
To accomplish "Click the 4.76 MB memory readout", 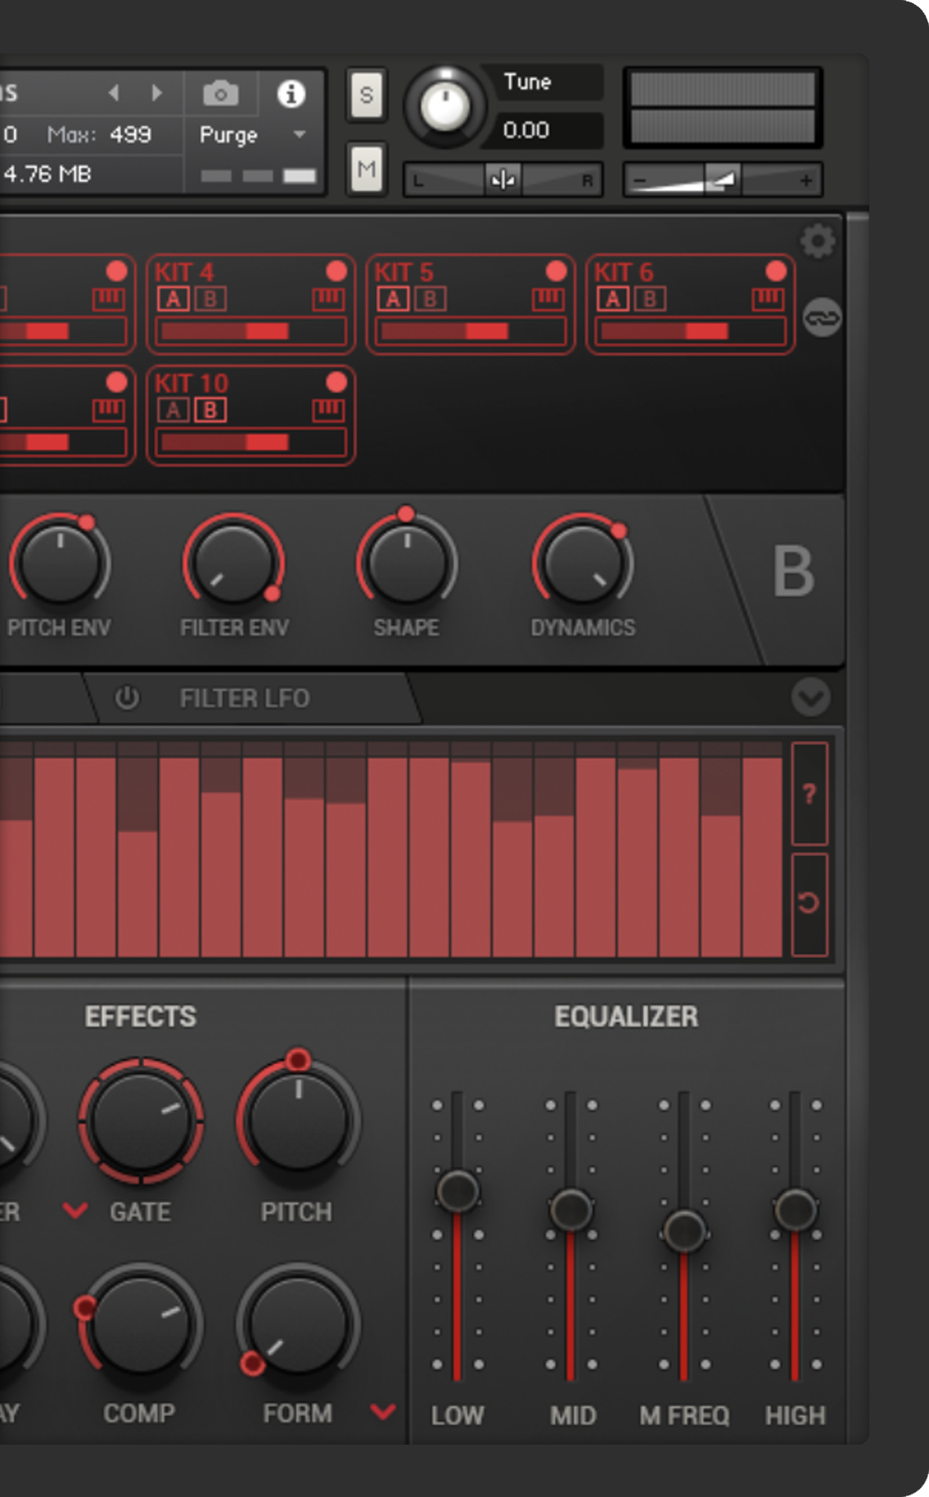I will pyautogui.click(x=47, y=173).
